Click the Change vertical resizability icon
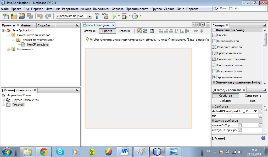Image resolution: width=268 pixels, height=157 pixels. (202, 31)
